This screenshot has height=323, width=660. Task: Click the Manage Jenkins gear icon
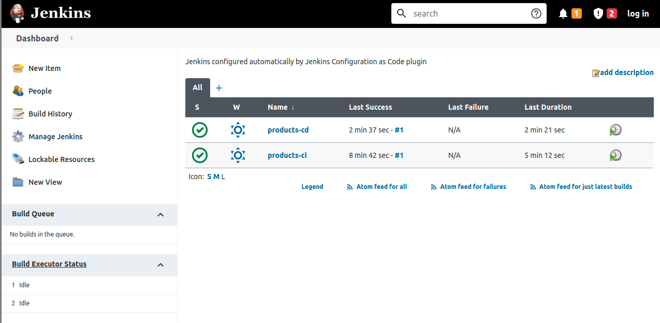tap(18, 137)
